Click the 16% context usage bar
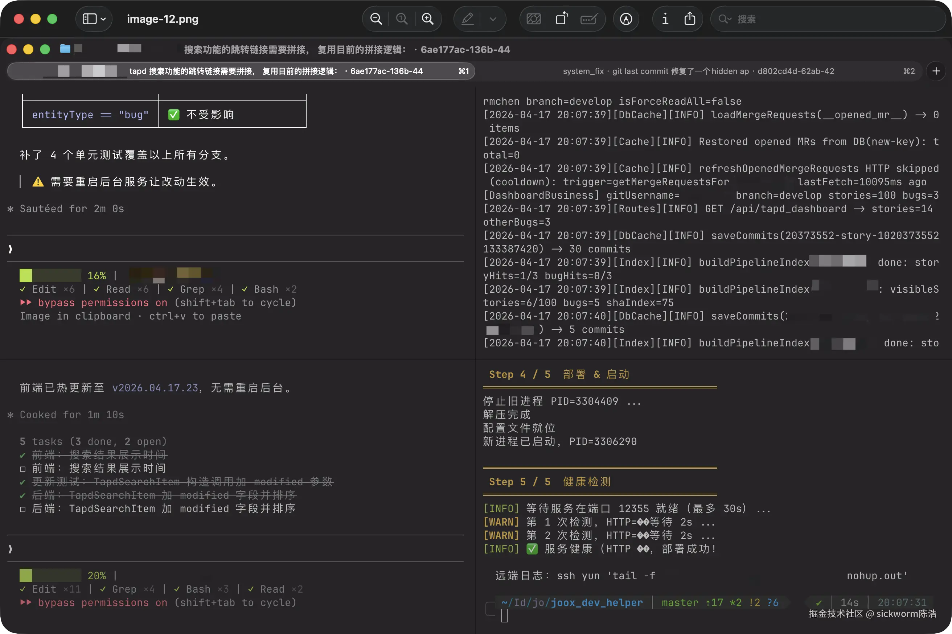Screen dimensions: 952x634 (x=50, y=275)
